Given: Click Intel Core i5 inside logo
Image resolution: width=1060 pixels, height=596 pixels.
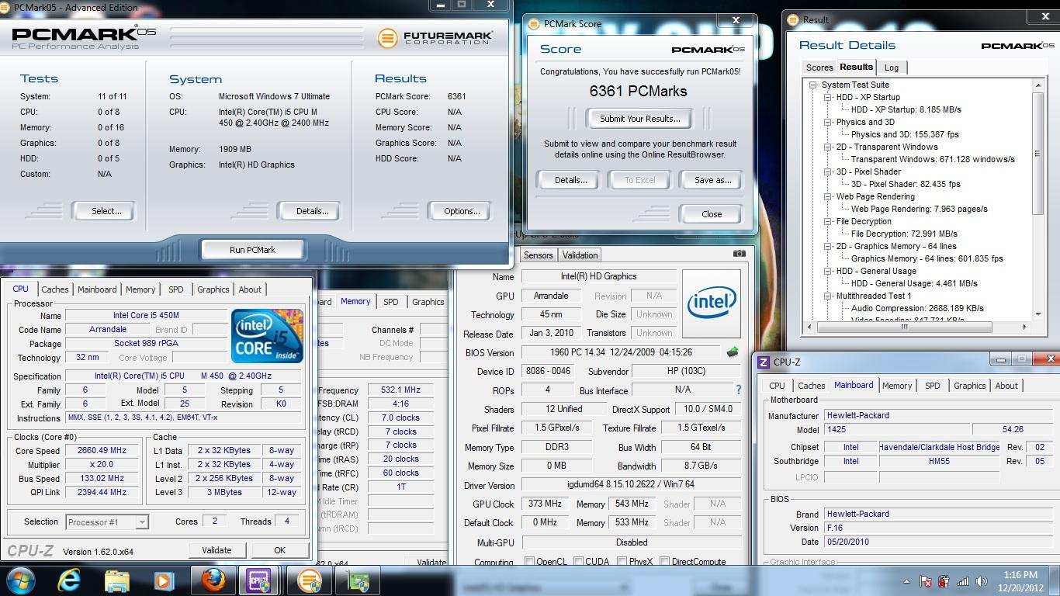Looking at the screenshot, I should [267, 335].
